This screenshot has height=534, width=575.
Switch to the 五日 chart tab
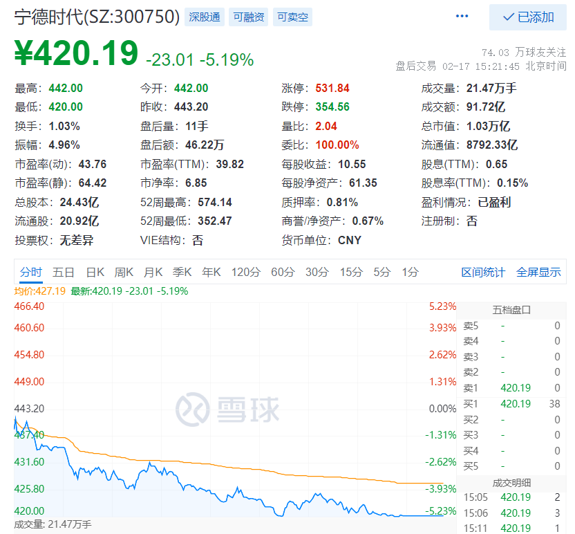point(63,273)
